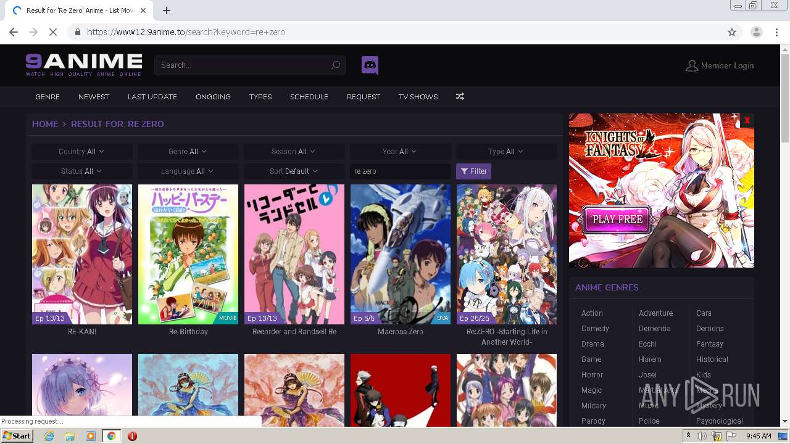Image resolution: width=790 pixels, height=444 pixels.
Task: Expand the Sort Default dropdown
Action: 294,171
